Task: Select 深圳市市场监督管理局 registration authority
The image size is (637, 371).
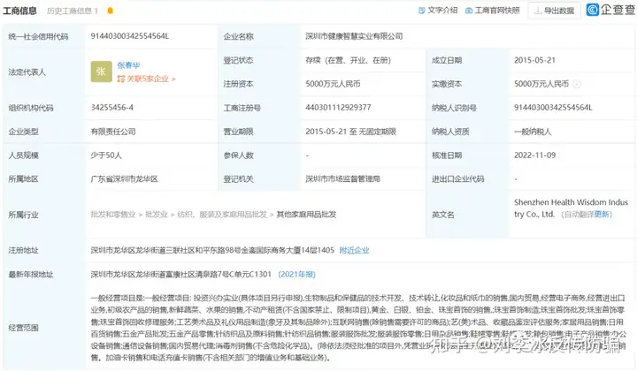Action: [342, 178]
